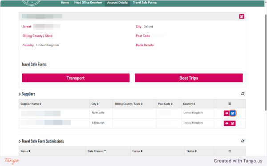Open Suppliers table column menu icon

click(230, 104)
